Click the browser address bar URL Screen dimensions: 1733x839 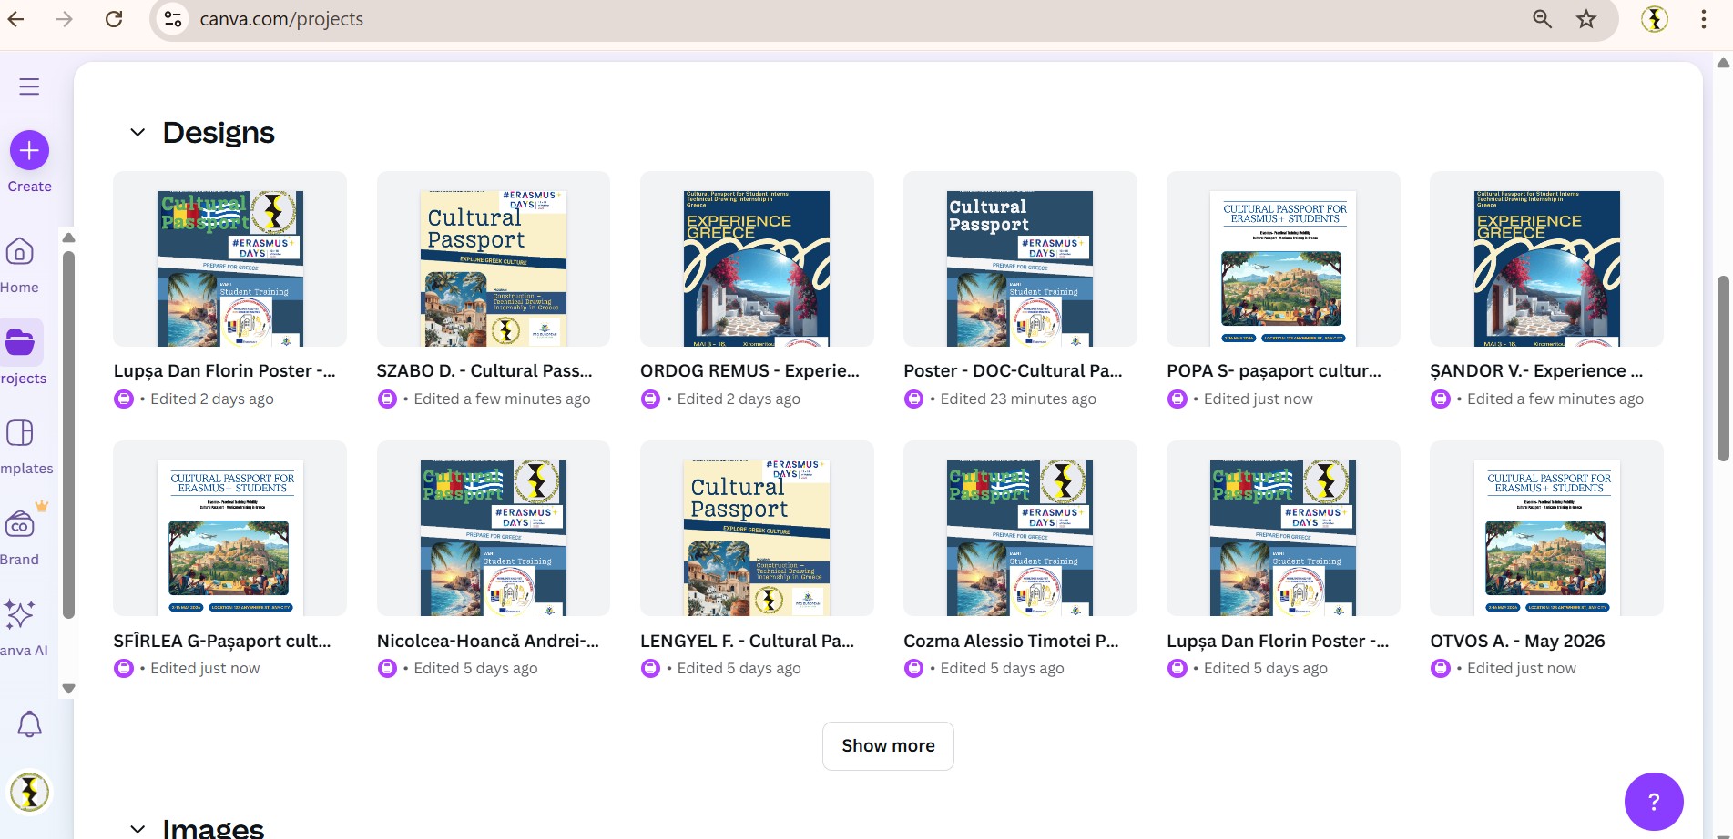click(281, 19)
